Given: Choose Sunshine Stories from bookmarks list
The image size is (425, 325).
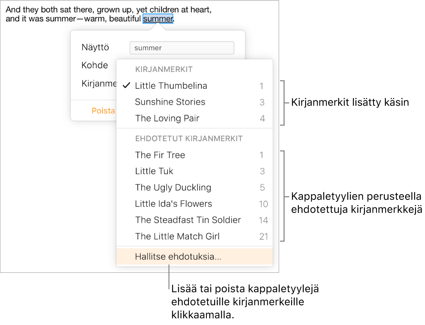Looking at the screenshot, I should tap(170, 102).
